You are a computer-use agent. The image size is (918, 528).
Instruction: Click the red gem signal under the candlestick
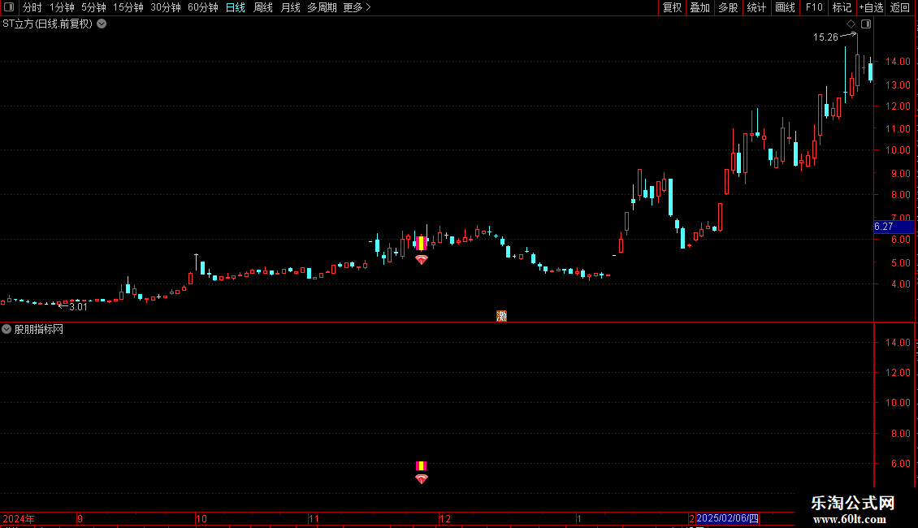click(422, 259)
